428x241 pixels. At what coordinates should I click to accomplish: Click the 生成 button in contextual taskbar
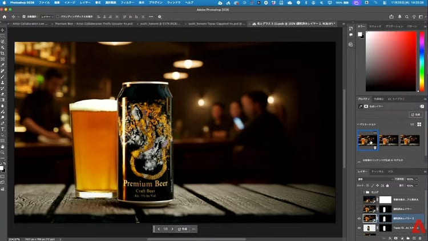[183, 228]
